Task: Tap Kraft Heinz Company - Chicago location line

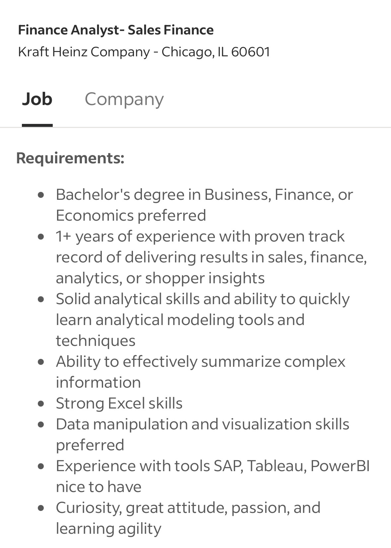Action: click(144, 52)
